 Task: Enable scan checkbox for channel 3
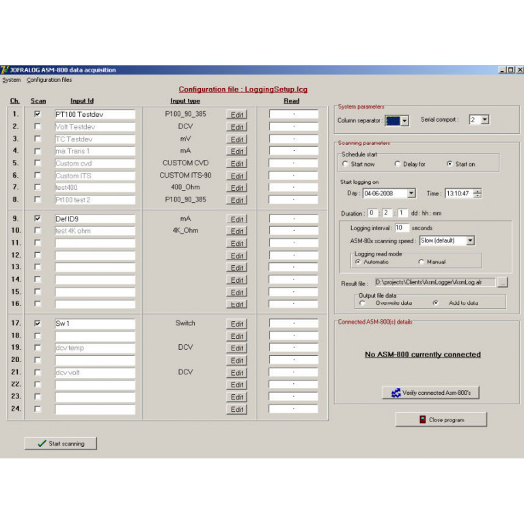click(x=38, y=139)
